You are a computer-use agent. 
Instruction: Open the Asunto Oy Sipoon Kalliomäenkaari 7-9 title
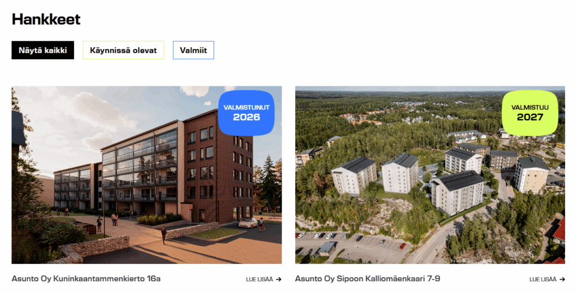[x=367, y=278]
